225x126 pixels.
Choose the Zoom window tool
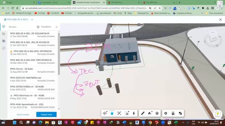click(x=127, y=113)
